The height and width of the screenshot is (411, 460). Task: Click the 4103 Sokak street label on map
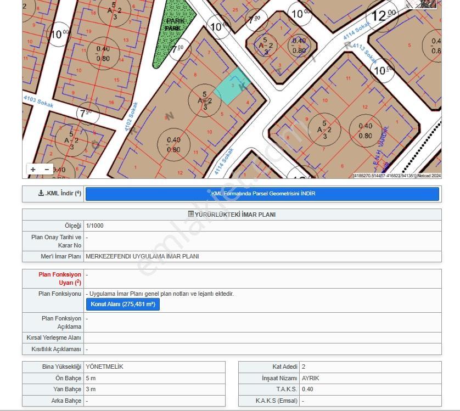(38, 102)
